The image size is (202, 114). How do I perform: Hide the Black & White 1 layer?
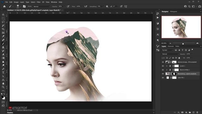click(x=163, y=70)
